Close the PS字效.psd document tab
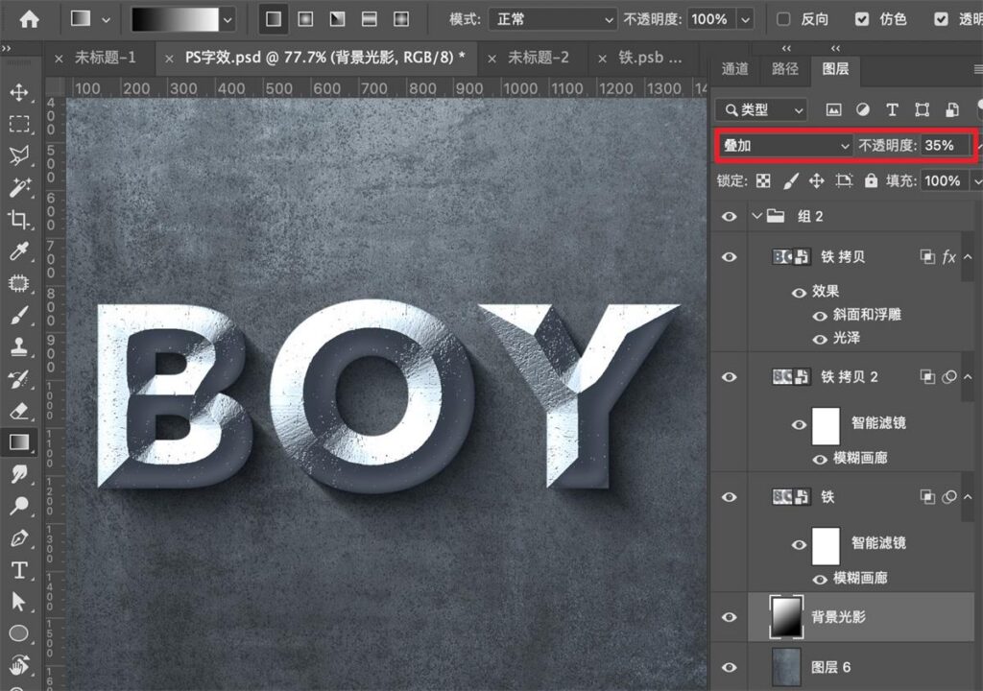This screenshot has height=691, width=983. point(169,59)
